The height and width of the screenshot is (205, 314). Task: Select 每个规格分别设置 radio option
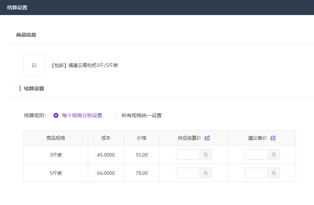(56, 115)
